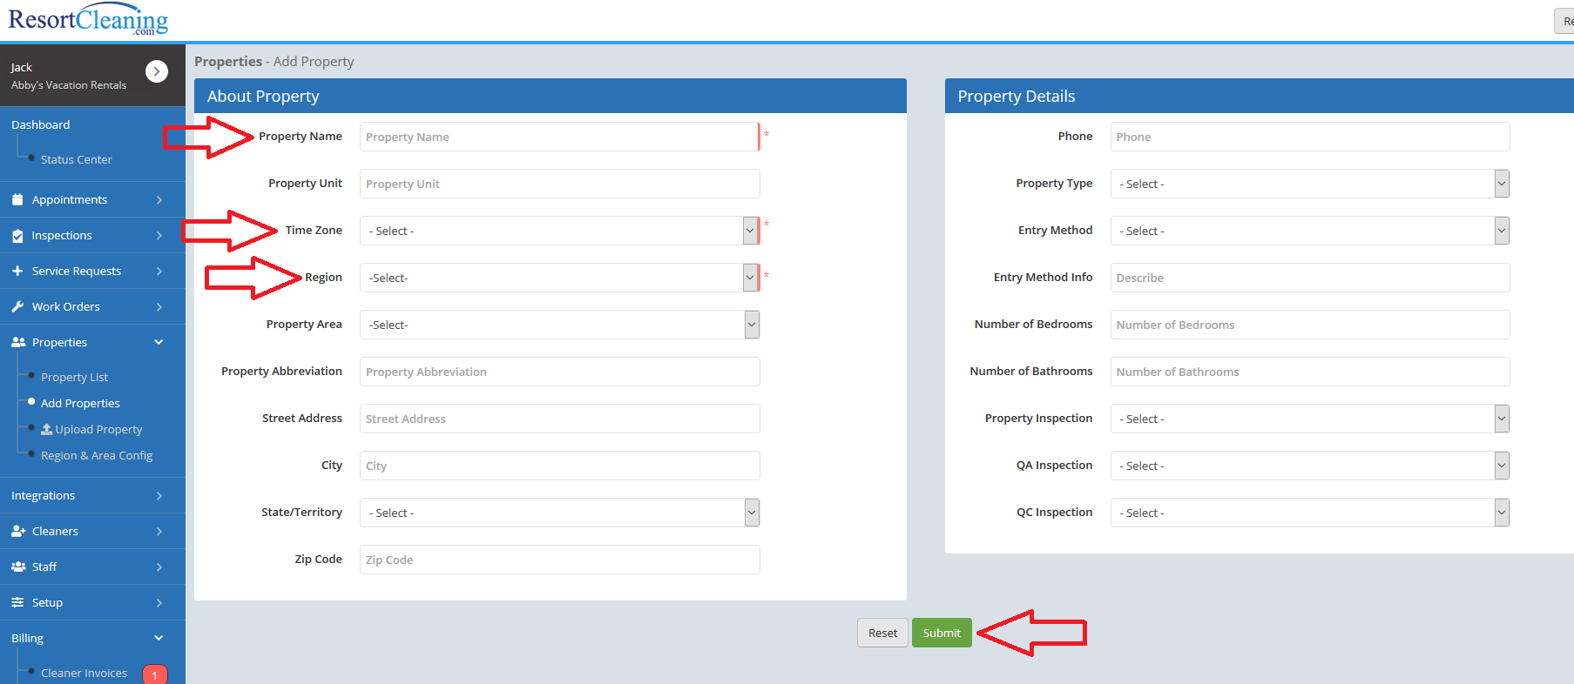Click the Appointments calendar icon in sidebar
1574x684 pixels.
click(17, 199)
